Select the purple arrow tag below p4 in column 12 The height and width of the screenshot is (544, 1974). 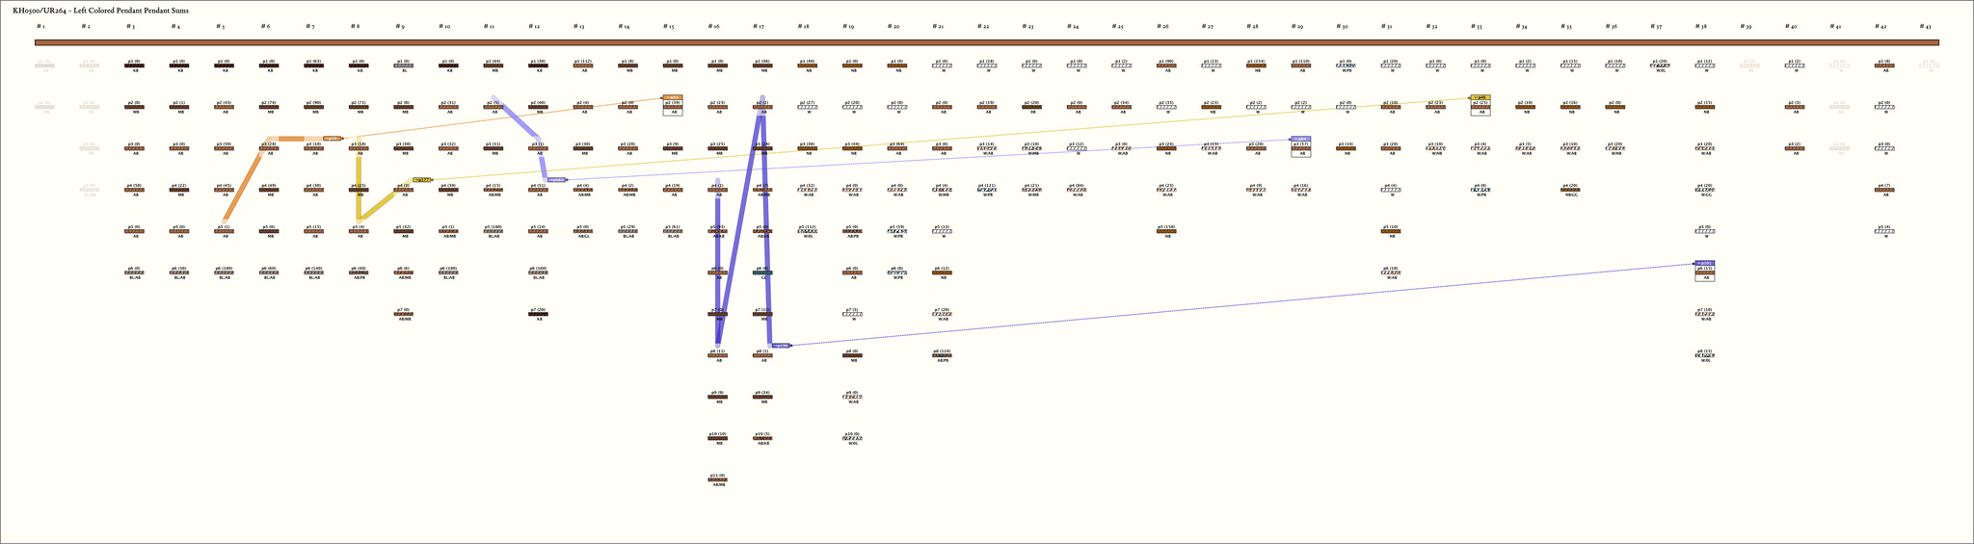coord(557,180)
